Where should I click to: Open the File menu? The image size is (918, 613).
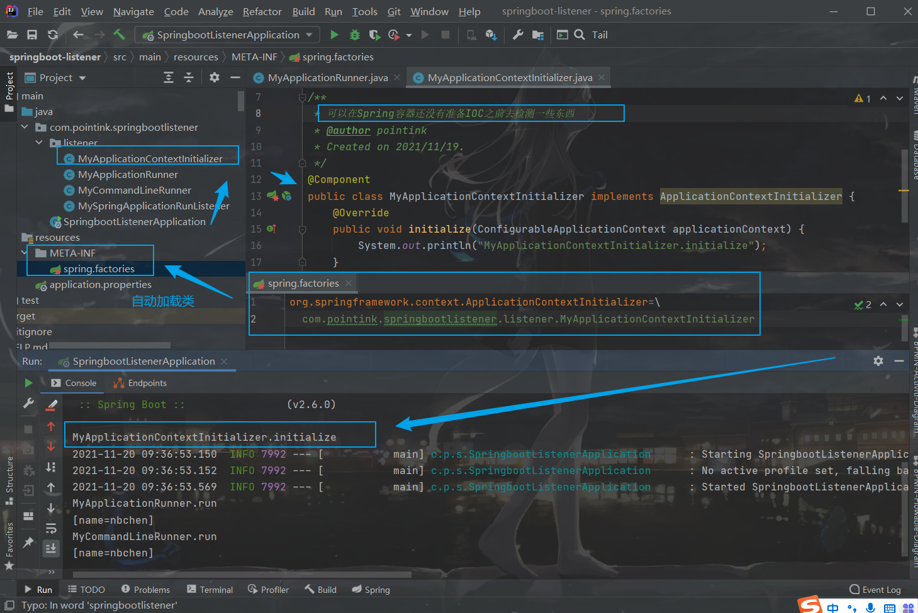35,11
